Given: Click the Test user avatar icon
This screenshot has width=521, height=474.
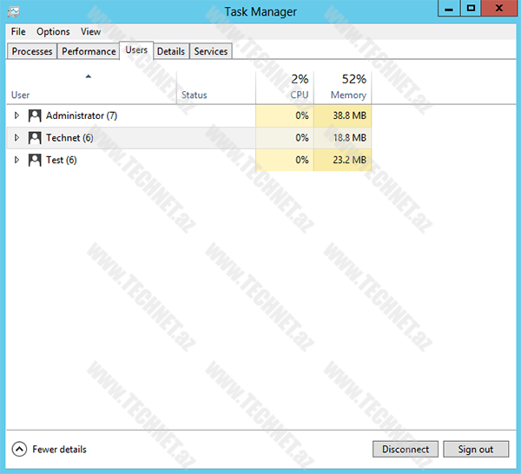Looking at the screenshot, I should pos(35,160).
